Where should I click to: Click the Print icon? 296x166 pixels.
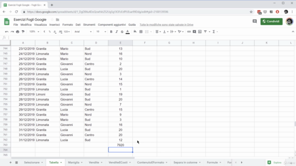pos(18,32)
